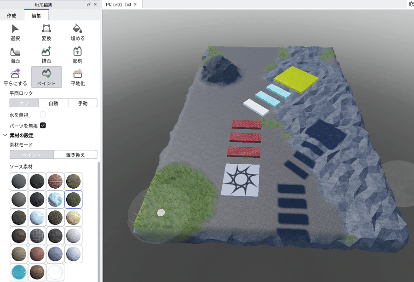Uncheck the パーツを無視 checkbox
414x282 pixels.
pyautogui.click(x=43, y=126)
